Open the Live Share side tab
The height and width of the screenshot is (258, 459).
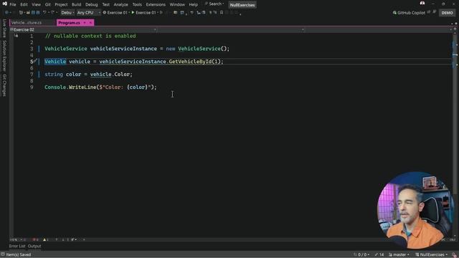4,29
